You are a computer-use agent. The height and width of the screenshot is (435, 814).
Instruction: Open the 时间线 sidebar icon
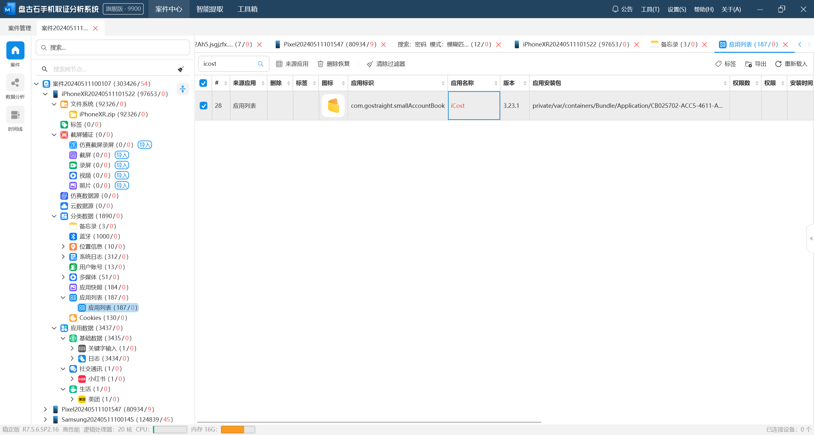tap(15, 115)
